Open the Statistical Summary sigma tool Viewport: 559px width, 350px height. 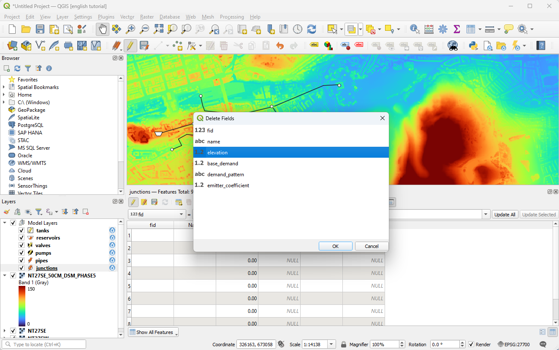(x=456, y=29)
